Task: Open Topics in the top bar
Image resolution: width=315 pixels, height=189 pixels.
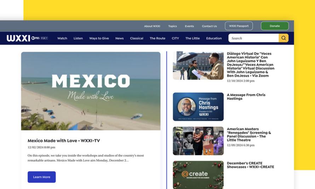Action: point(173,26)
